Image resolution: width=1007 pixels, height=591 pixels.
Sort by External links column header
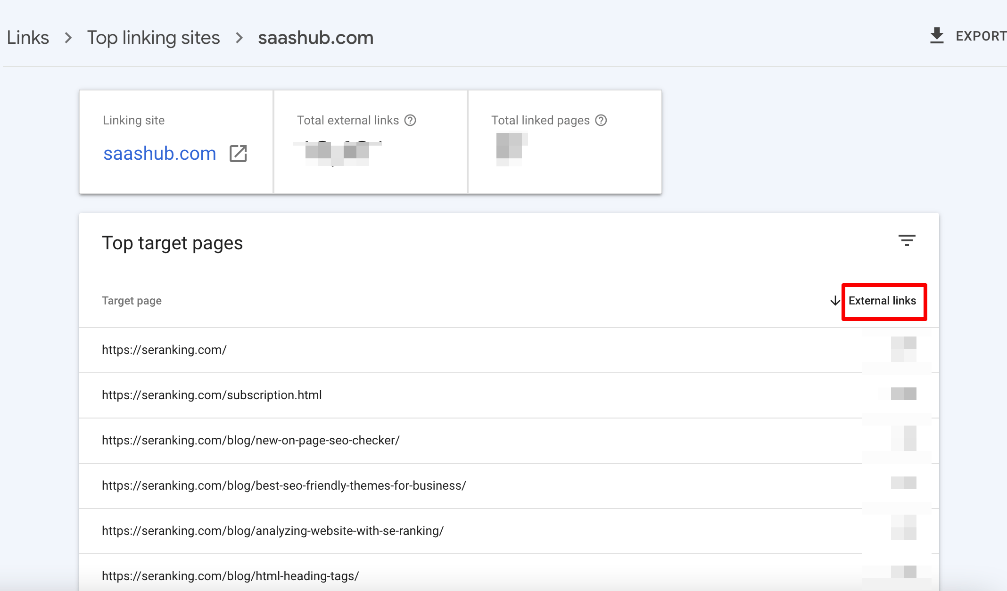[x=882, y=301]
